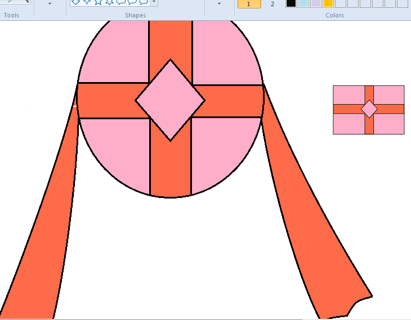Activate the Color 1 selector
Image resolution: width=411 pixels, height=320 pixels.
pos(249,3)
